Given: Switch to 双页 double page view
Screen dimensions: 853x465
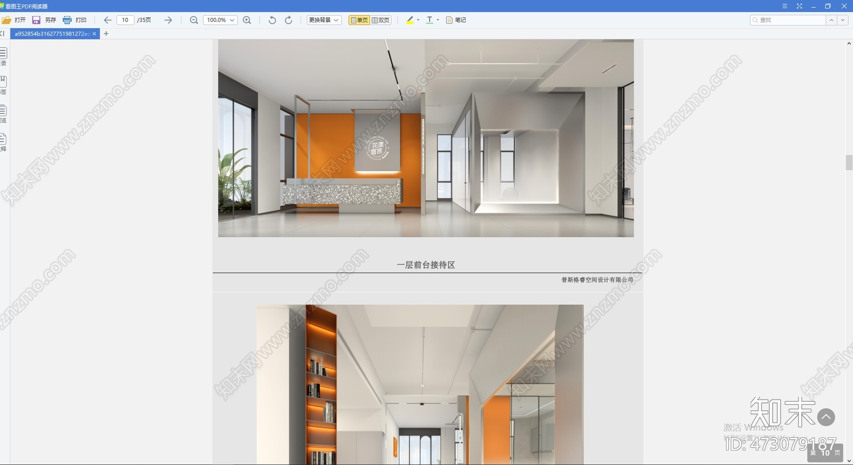Looking at the screenshot, I should tap(381, 20).
